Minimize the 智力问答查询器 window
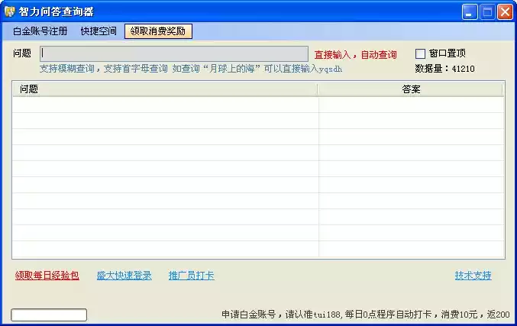 (469, 12)
